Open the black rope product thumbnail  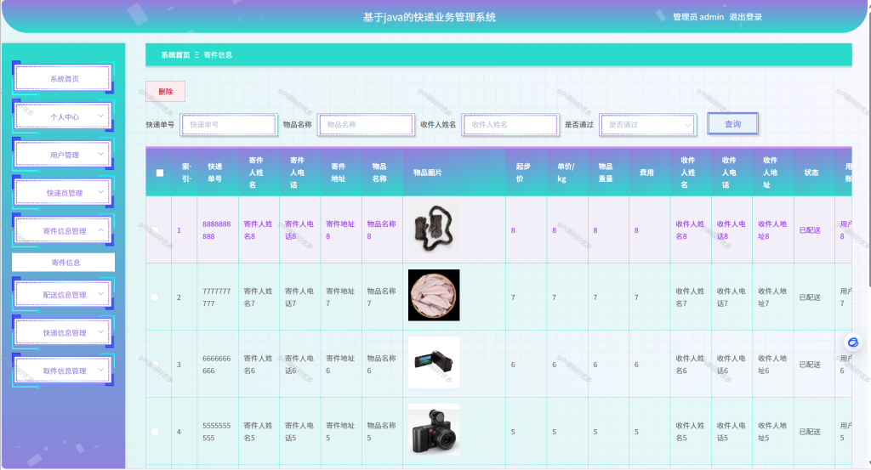(434, 228)
